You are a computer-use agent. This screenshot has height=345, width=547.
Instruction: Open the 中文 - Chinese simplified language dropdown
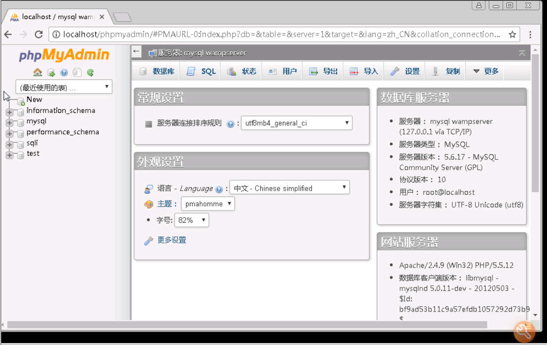[290, 188]
